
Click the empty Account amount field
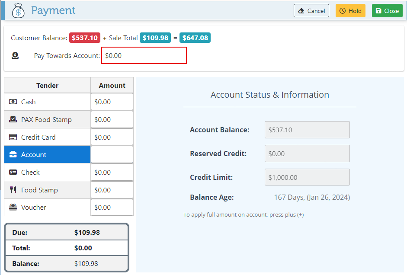[112, 155]
